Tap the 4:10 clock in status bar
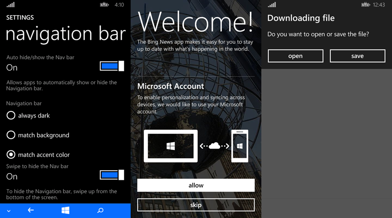 (119, 5)
